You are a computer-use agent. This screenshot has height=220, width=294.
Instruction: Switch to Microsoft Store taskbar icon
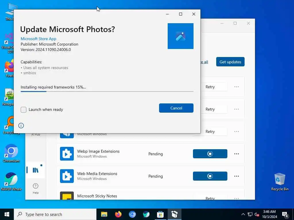coord(160,214)
